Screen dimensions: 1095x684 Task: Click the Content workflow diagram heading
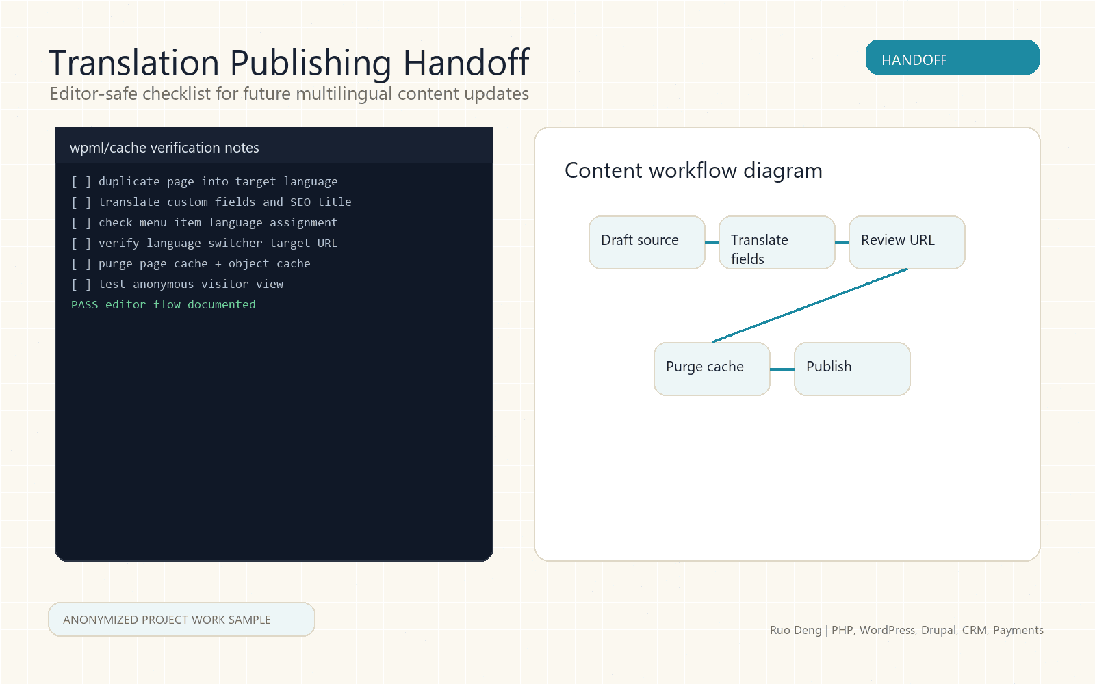[x=693, y=170]
